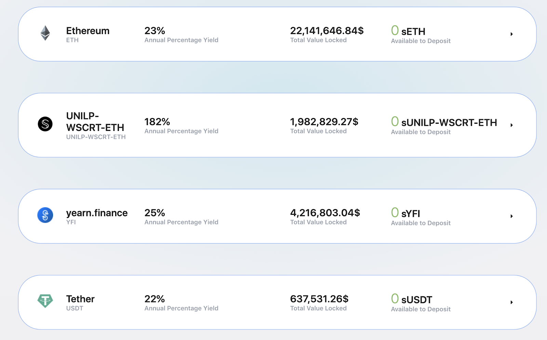Click the green Tether logo icon
Viewport: 547px width, 340px height.
[45, 301]
